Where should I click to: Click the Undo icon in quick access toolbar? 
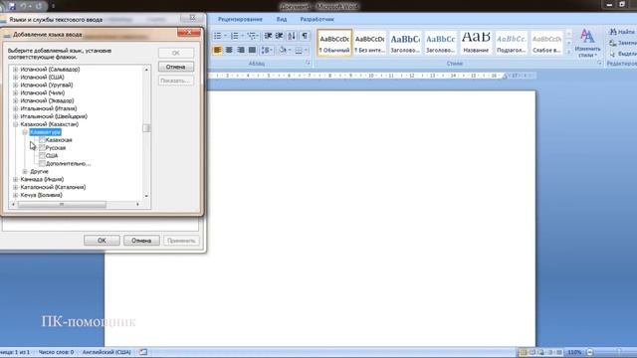pyautogui.click(x=24, y=6)
